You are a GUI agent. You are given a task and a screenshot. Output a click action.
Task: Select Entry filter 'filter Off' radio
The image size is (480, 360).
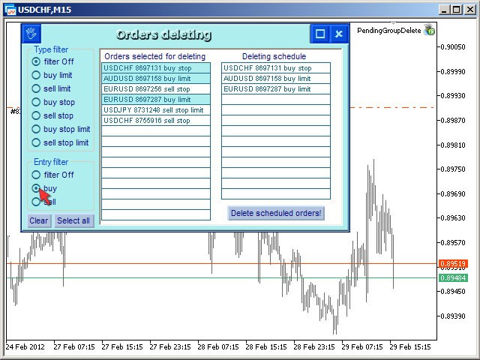36,175
